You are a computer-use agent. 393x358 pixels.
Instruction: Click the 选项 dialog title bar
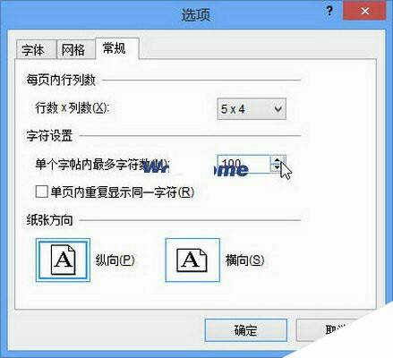tap(196, 14)
